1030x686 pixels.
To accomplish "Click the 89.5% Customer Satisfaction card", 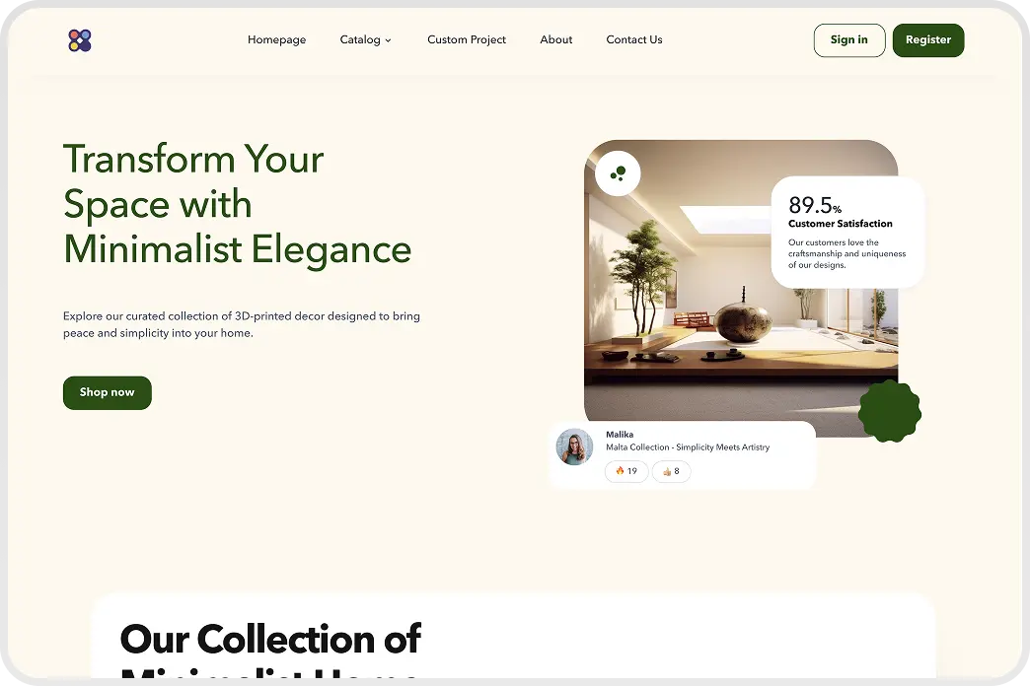I will 847,232.
